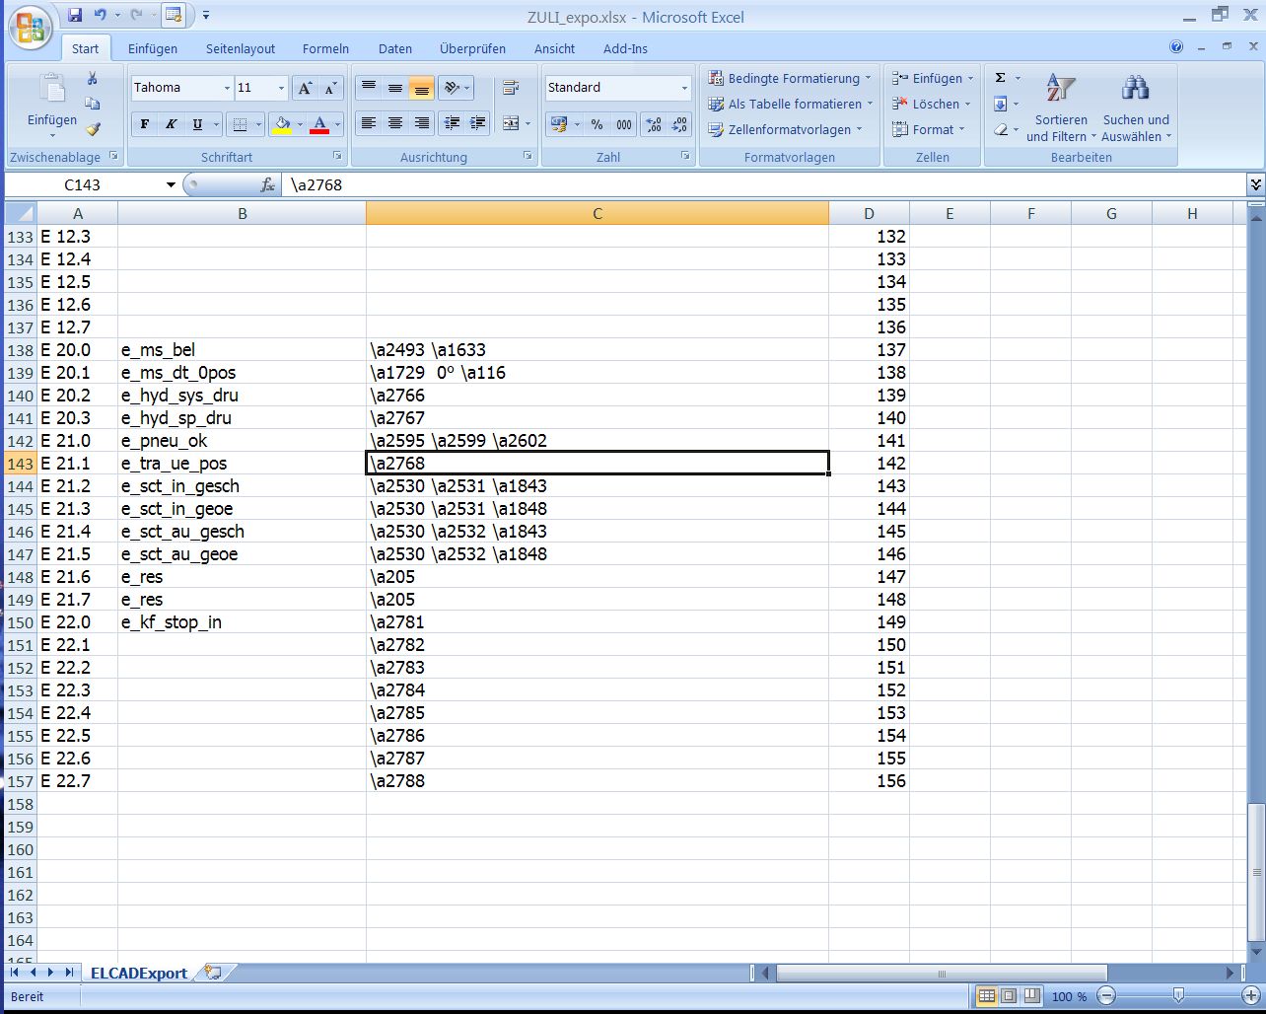
Task: Decrease indent
Action: pyautogui.click(x=453, y=123)
